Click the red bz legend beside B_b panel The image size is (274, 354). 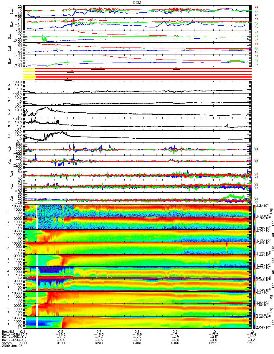point(256,7)
